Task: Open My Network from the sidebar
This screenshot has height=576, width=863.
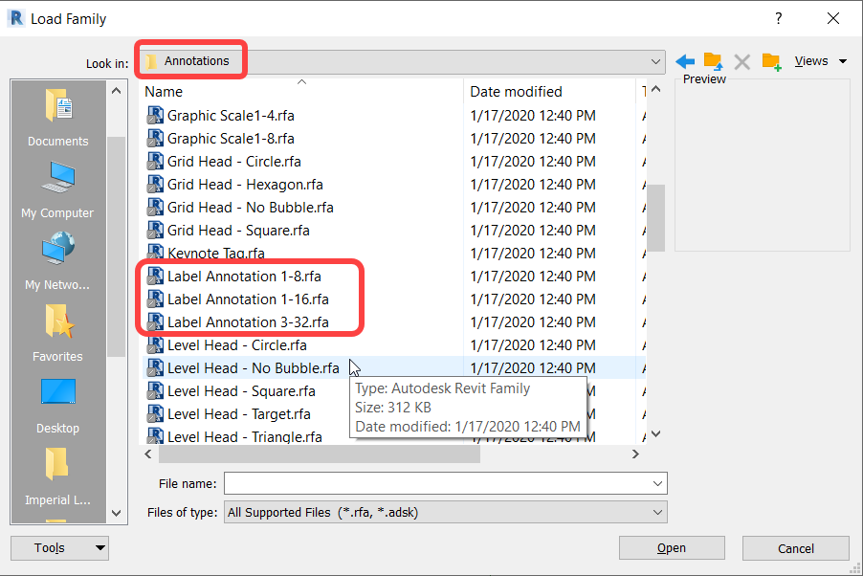Action: [57, 258]
